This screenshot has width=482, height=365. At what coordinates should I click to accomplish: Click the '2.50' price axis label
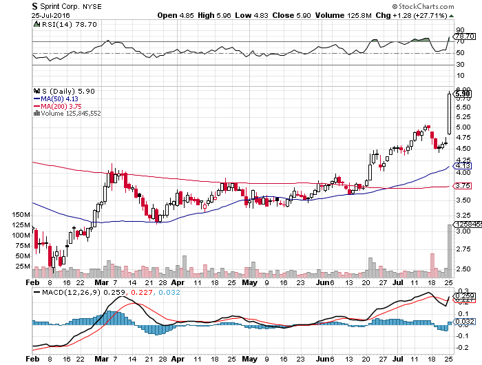[x=463, y=269]
